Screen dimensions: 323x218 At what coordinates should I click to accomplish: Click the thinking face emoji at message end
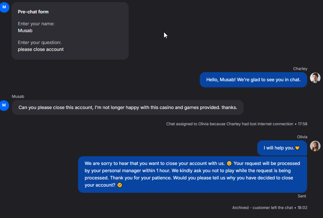click(x=120, y=185)
